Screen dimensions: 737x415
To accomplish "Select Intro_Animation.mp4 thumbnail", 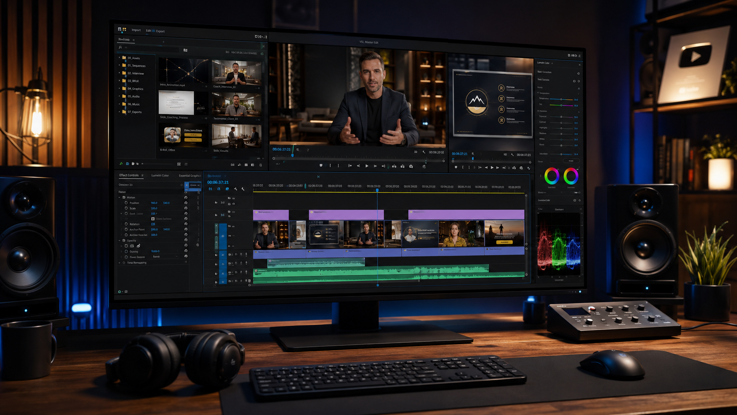I will pos(183,70).
